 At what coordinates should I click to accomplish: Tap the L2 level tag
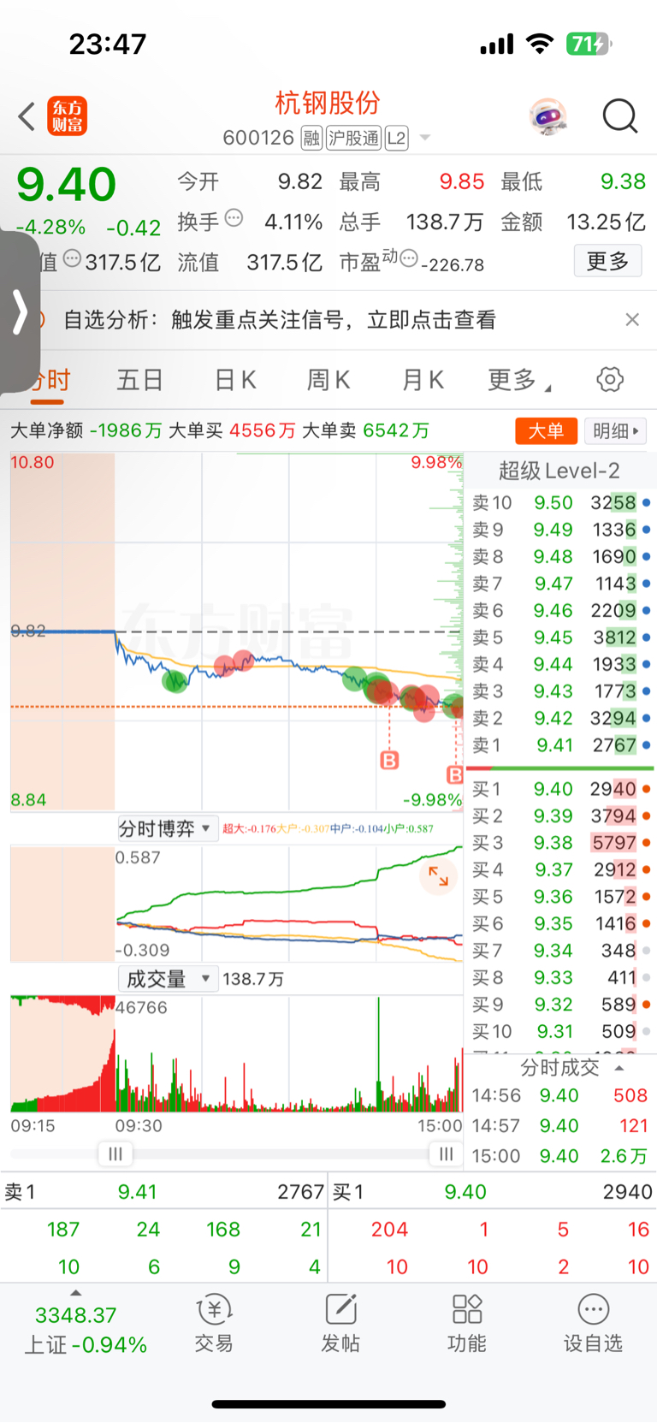[x=397, y=138]
